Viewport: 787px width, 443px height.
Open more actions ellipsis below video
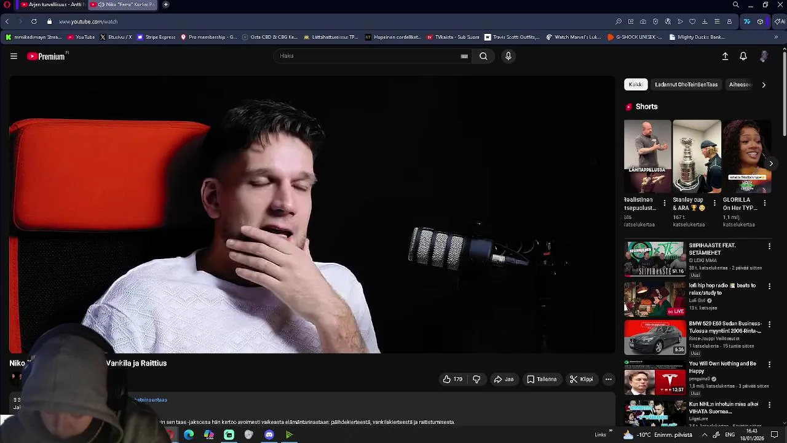608,379
